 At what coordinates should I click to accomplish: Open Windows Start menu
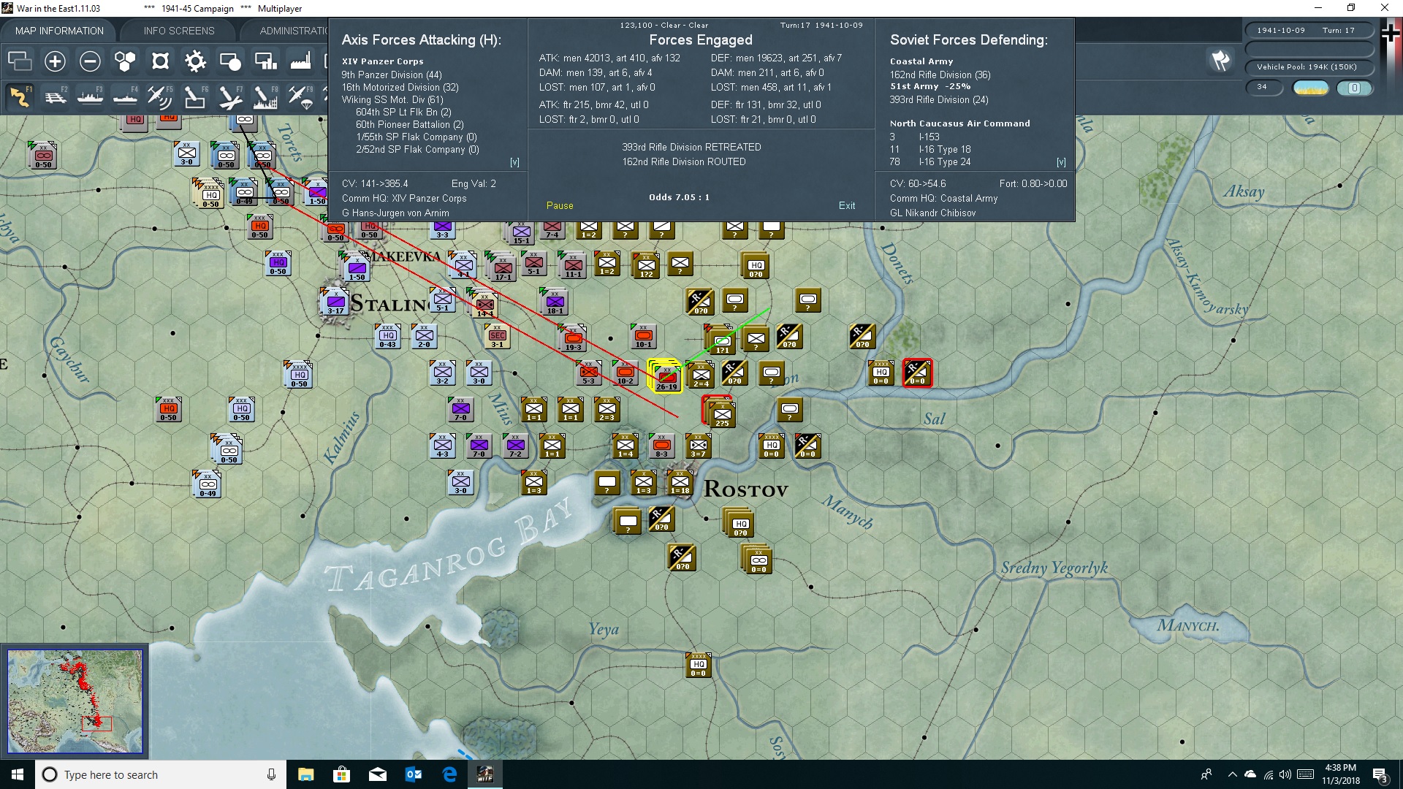[x=18, y=774]
